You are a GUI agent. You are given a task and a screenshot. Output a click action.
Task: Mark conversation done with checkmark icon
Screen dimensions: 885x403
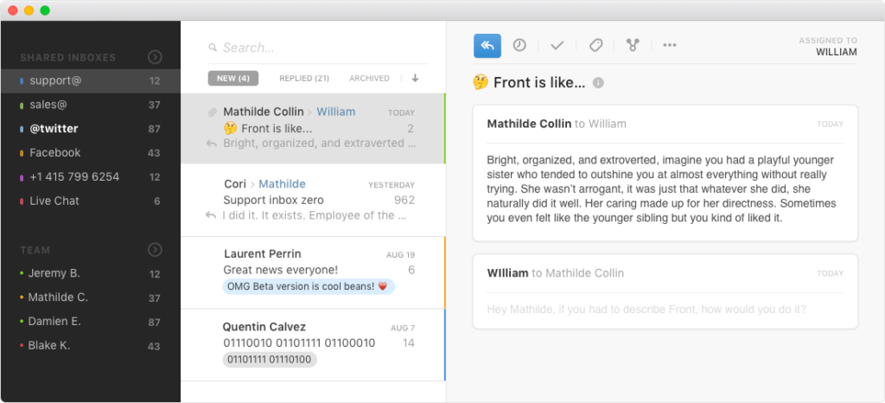pyautogui.click(x=557, y=46)
